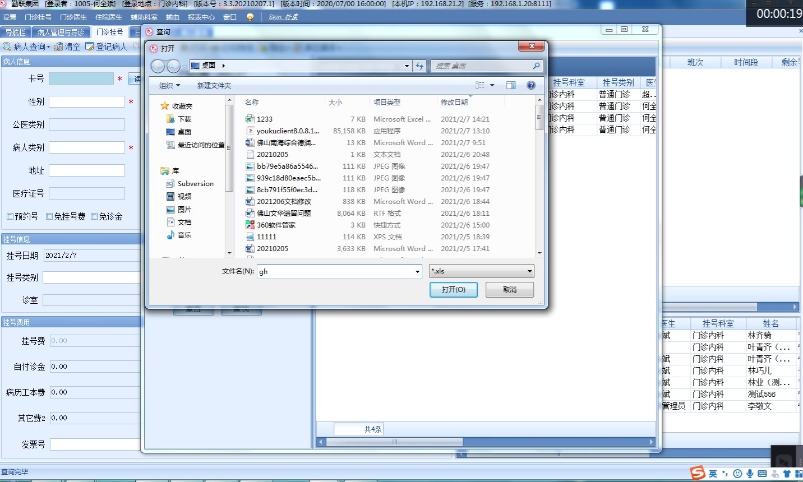This screenshot has width=803, height=482.
Task: Open the 视频 library
Action: tap(179, 196)
